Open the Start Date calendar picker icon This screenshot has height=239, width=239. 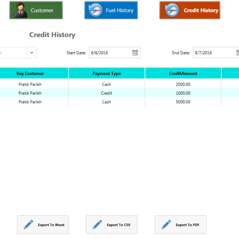click(x=135, y=53)
